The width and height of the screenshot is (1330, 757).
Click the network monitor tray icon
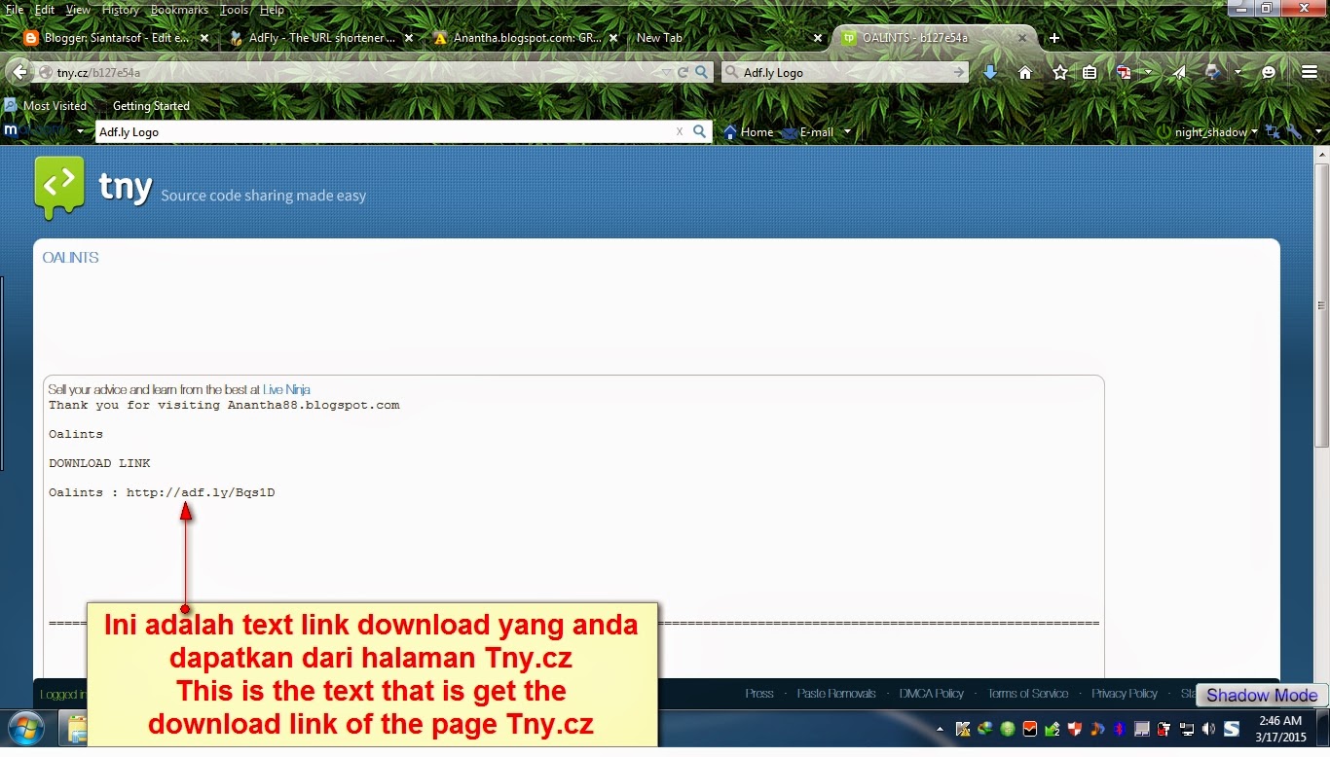tap(1187, 728)
